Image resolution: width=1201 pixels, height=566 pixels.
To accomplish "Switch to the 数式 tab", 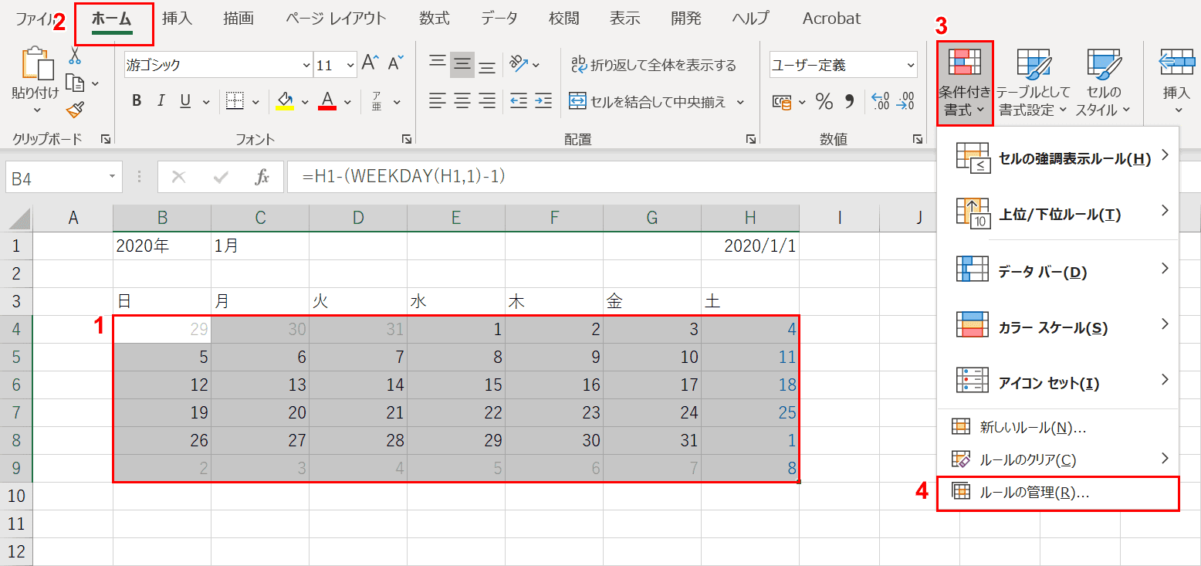I will click(436, 19).
